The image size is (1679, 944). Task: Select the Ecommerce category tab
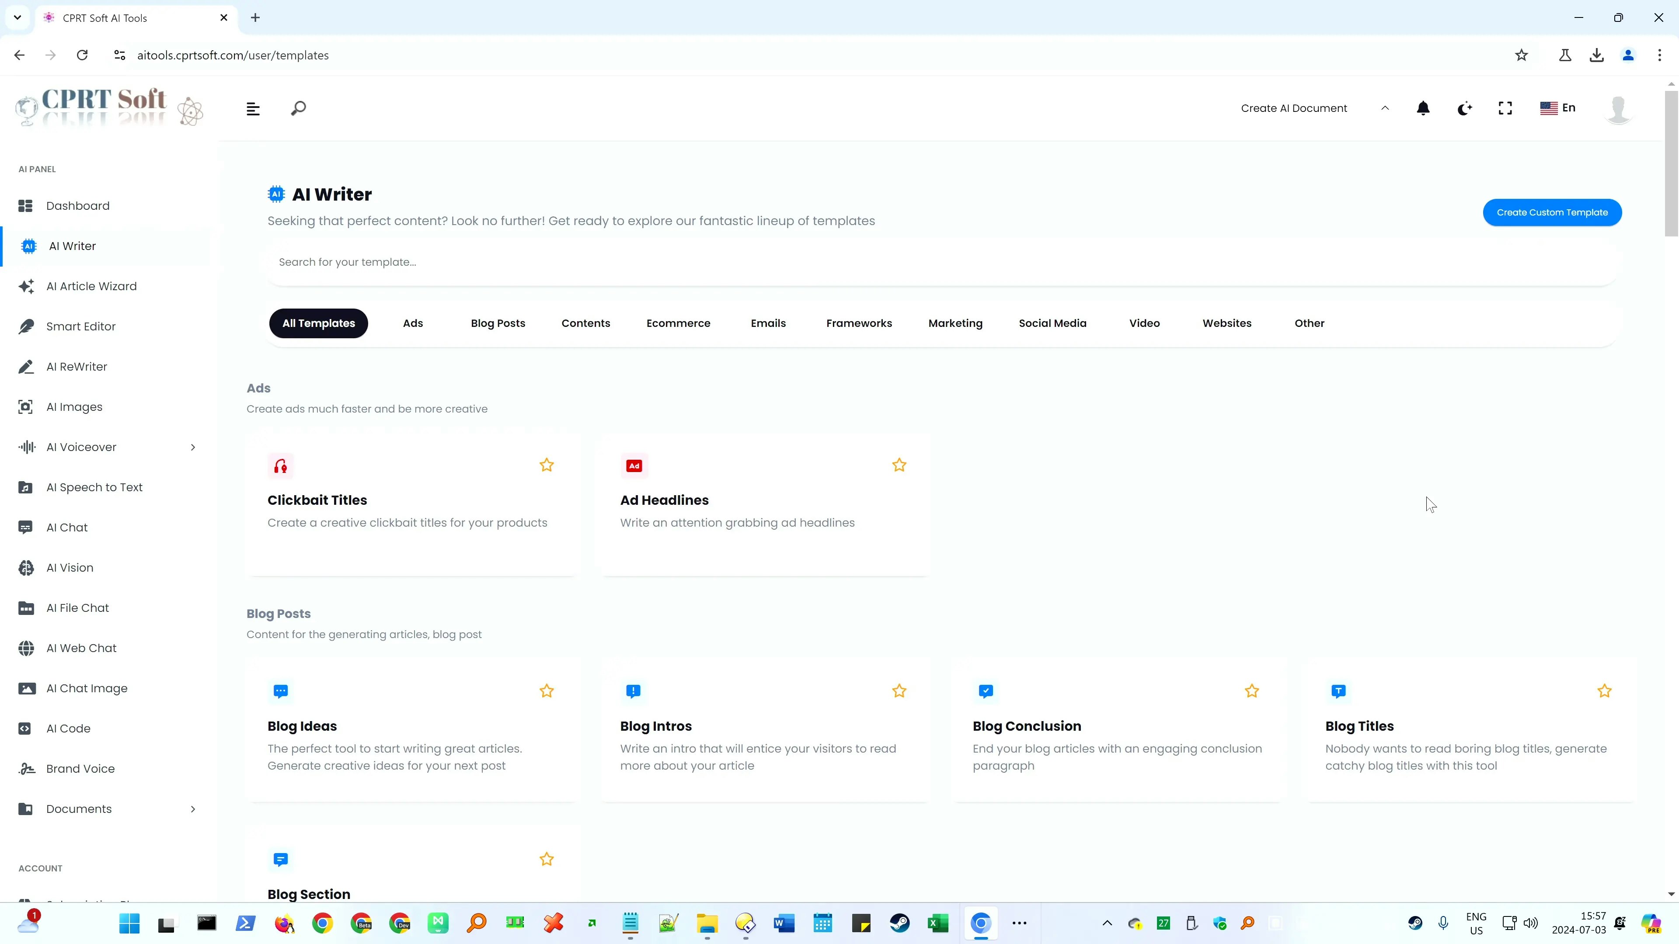[678, 323]
